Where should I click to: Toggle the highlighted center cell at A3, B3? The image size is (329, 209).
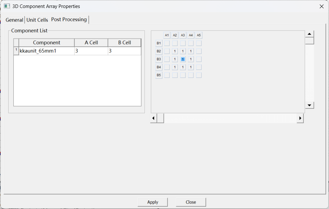183,59
